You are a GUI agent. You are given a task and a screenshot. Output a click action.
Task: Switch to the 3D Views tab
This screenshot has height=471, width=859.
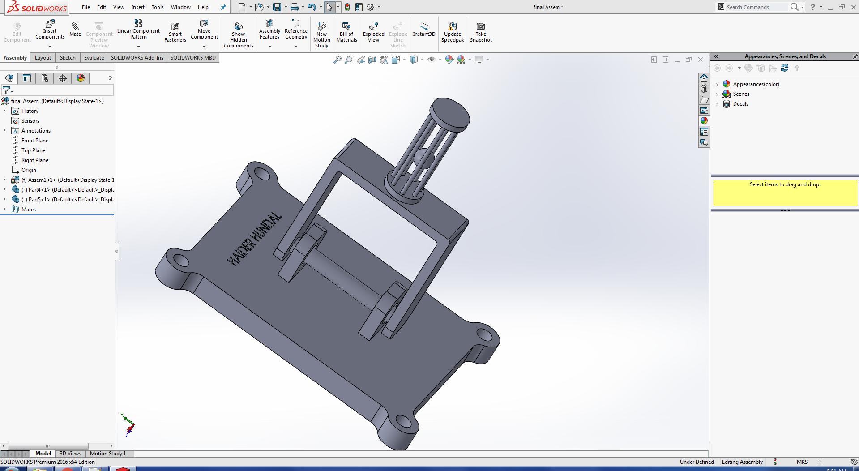70,454
